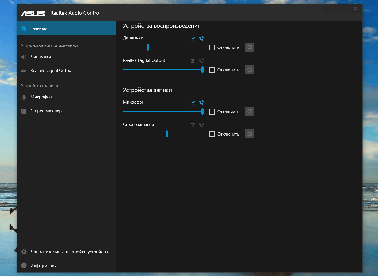Close the Realtek Audio Control window
378x276 pixels.
click(x=356, y=9)
